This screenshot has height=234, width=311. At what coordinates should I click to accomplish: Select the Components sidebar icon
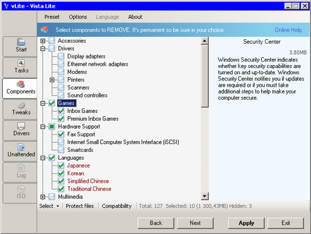(x=21, y=84)
